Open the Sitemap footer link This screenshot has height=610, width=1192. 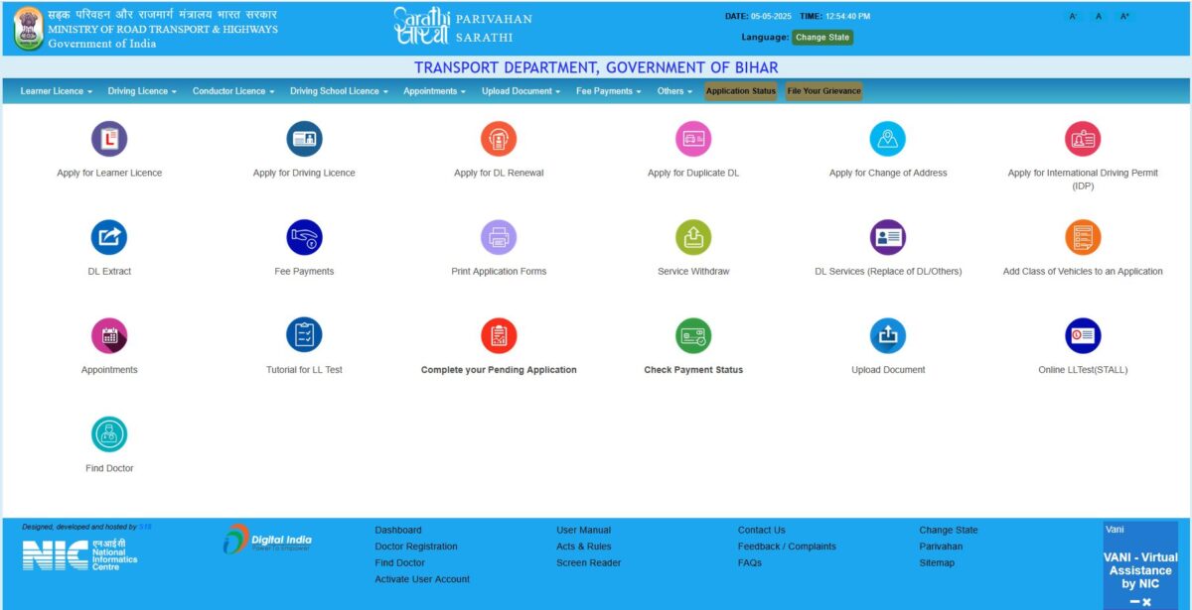pyautogui.click(x=937, y=562)
